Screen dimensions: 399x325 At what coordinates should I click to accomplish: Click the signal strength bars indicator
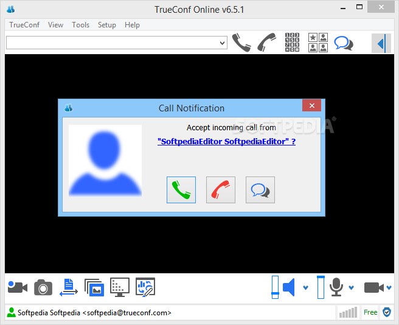(348, 312)
